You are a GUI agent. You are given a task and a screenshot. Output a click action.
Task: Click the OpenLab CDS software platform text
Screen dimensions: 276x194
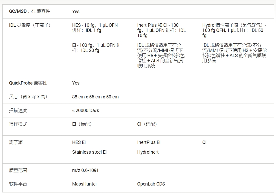click(151, 184)
